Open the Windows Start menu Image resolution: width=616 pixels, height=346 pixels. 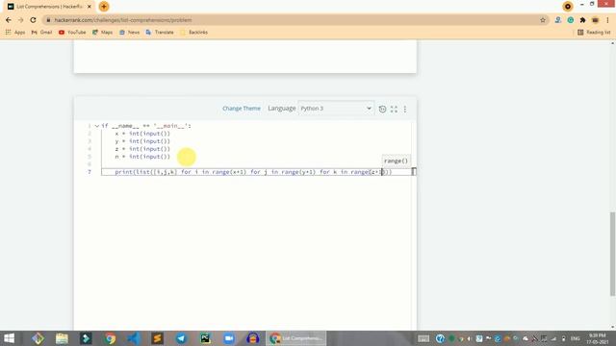pos(9,338)
